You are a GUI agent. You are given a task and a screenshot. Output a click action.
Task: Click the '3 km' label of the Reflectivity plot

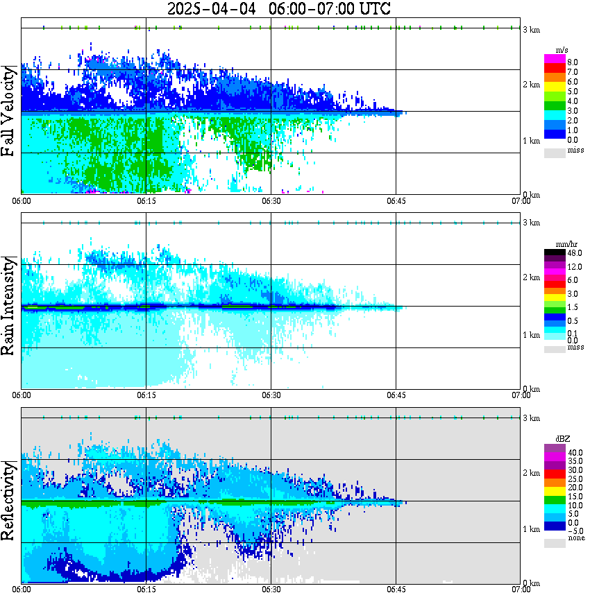pyautogui.click(x=531, y=418)
